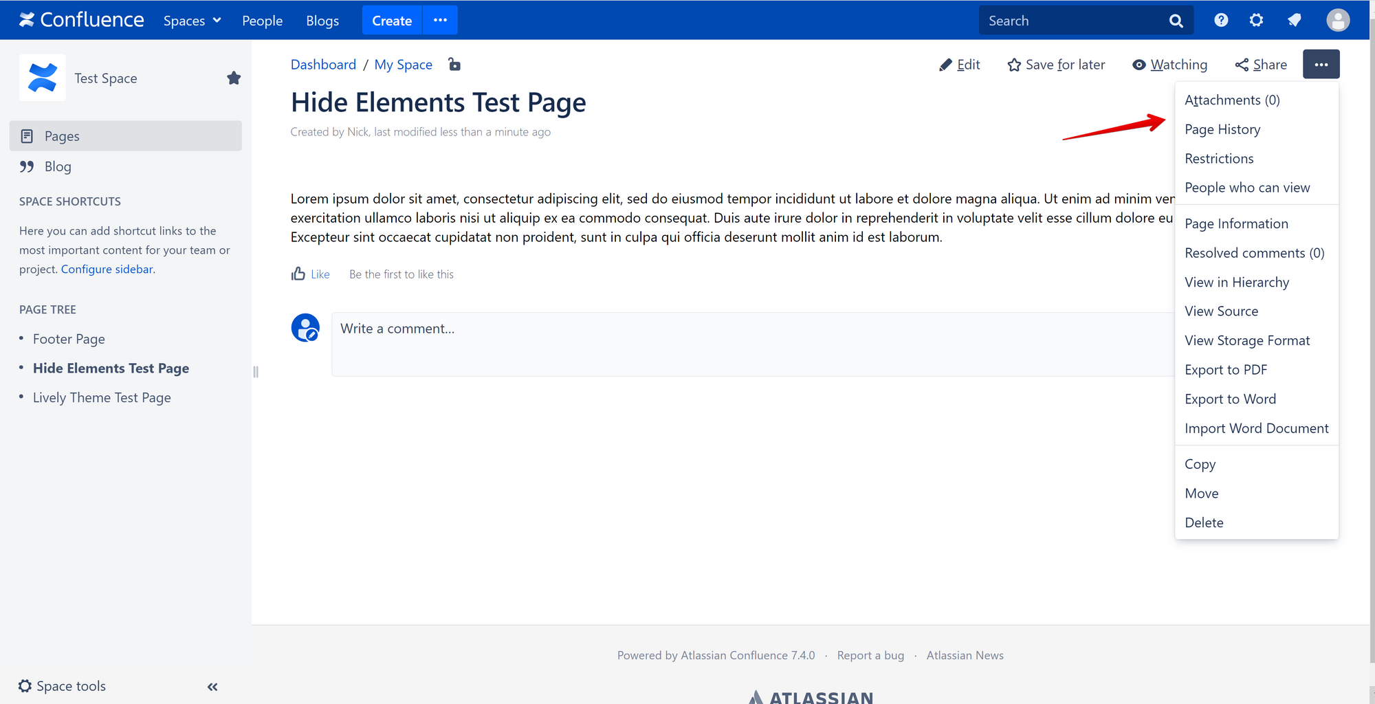Click the blue Create button

392,21
